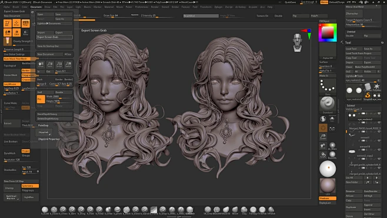This screenshot has width=387, height=218.
Task: Click the Clone tool button
Action: tap(349, 67)
